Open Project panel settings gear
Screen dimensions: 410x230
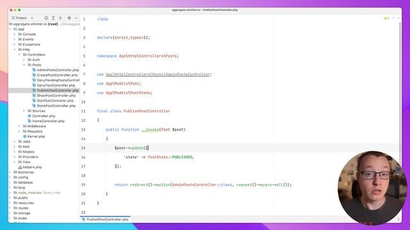(69, 18)
